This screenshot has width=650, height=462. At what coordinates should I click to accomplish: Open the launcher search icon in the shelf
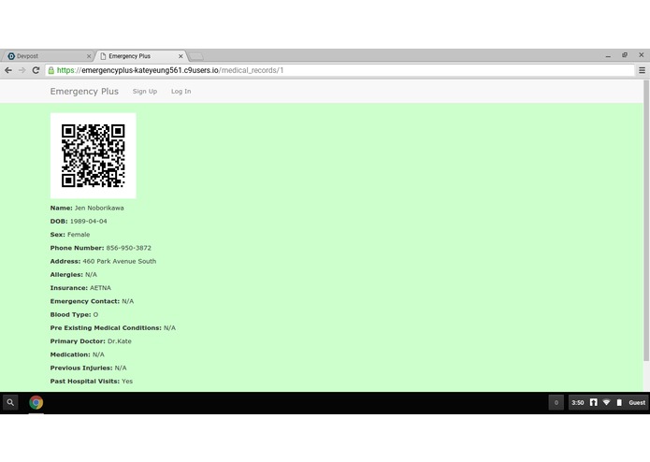[10, 402]
